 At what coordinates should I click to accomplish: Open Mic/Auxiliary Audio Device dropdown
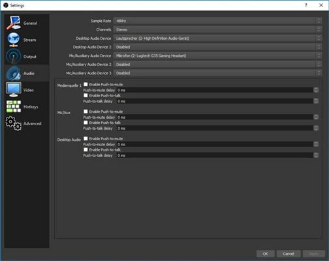217,55
